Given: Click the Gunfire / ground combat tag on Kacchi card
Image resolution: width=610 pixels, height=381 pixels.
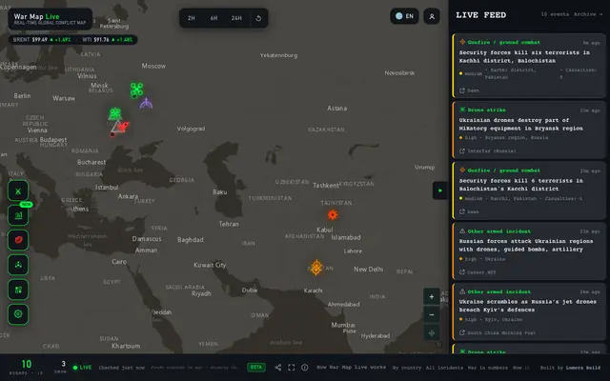Looking at the screenshot, I should pos(503,170).
